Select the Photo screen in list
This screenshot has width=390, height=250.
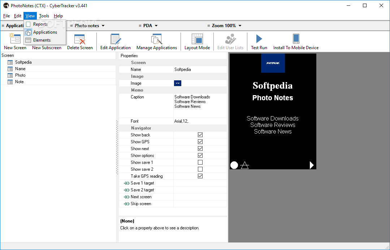(x=58, y=75)
